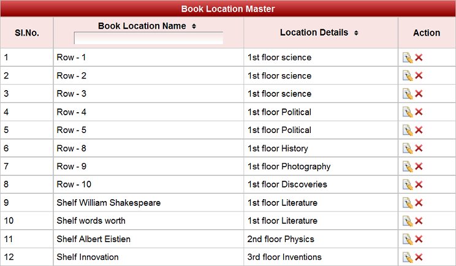Viewport: 456px width, 266px height.
Task: Edit the Row - 4 location entry
Action: 407,112
